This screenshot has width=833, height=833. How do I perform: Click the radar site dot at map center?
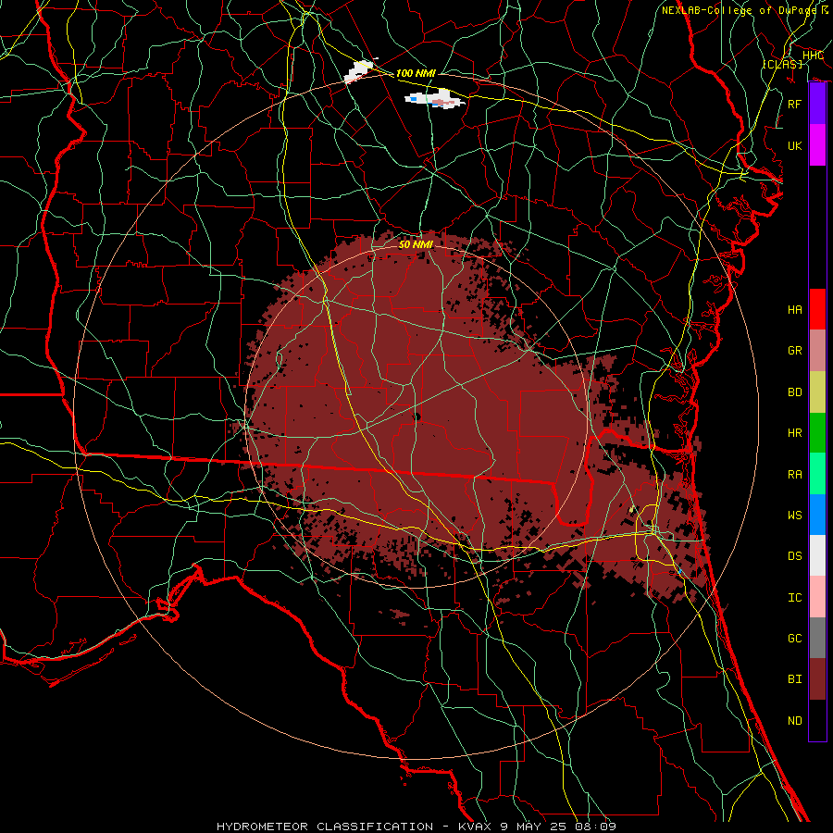pyautogui.click(x=416, y=416)
